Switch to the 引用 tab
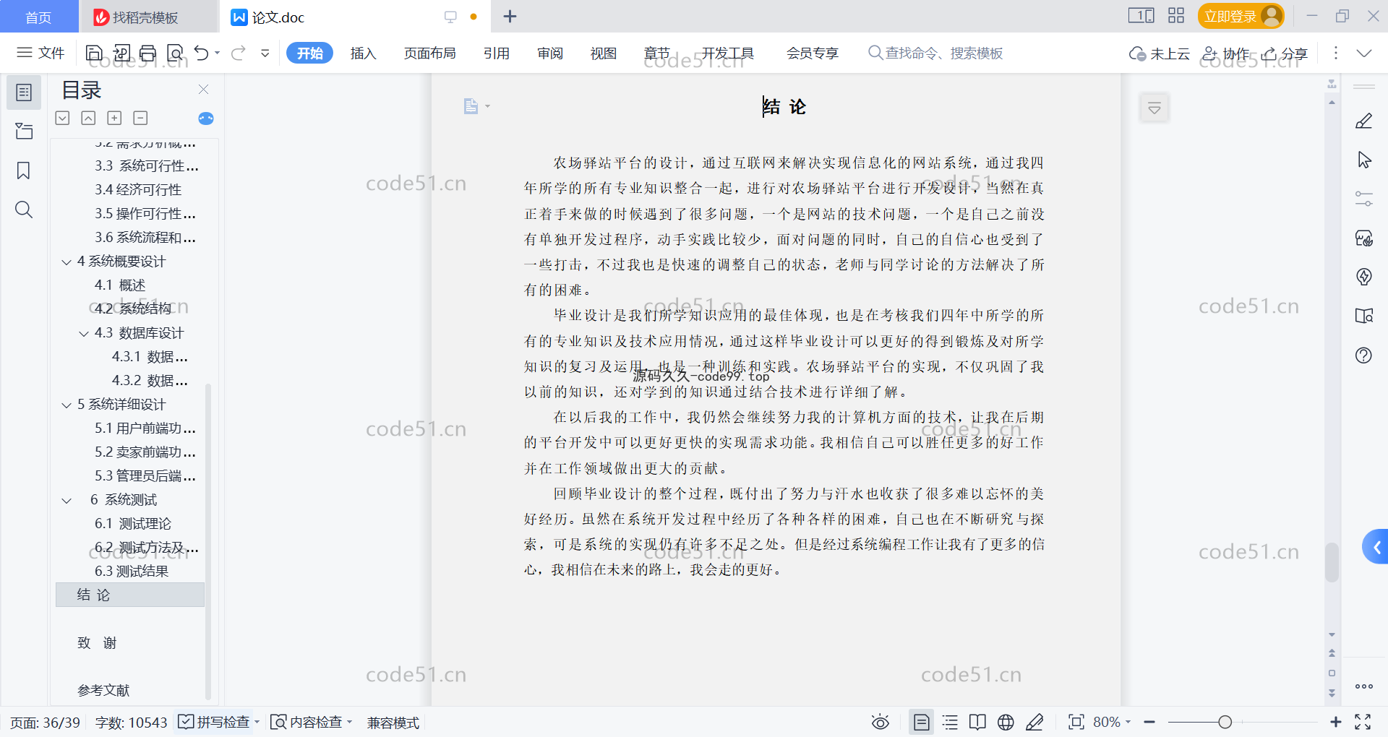This screenshot has height=737, width=1388. coord(497,53)
